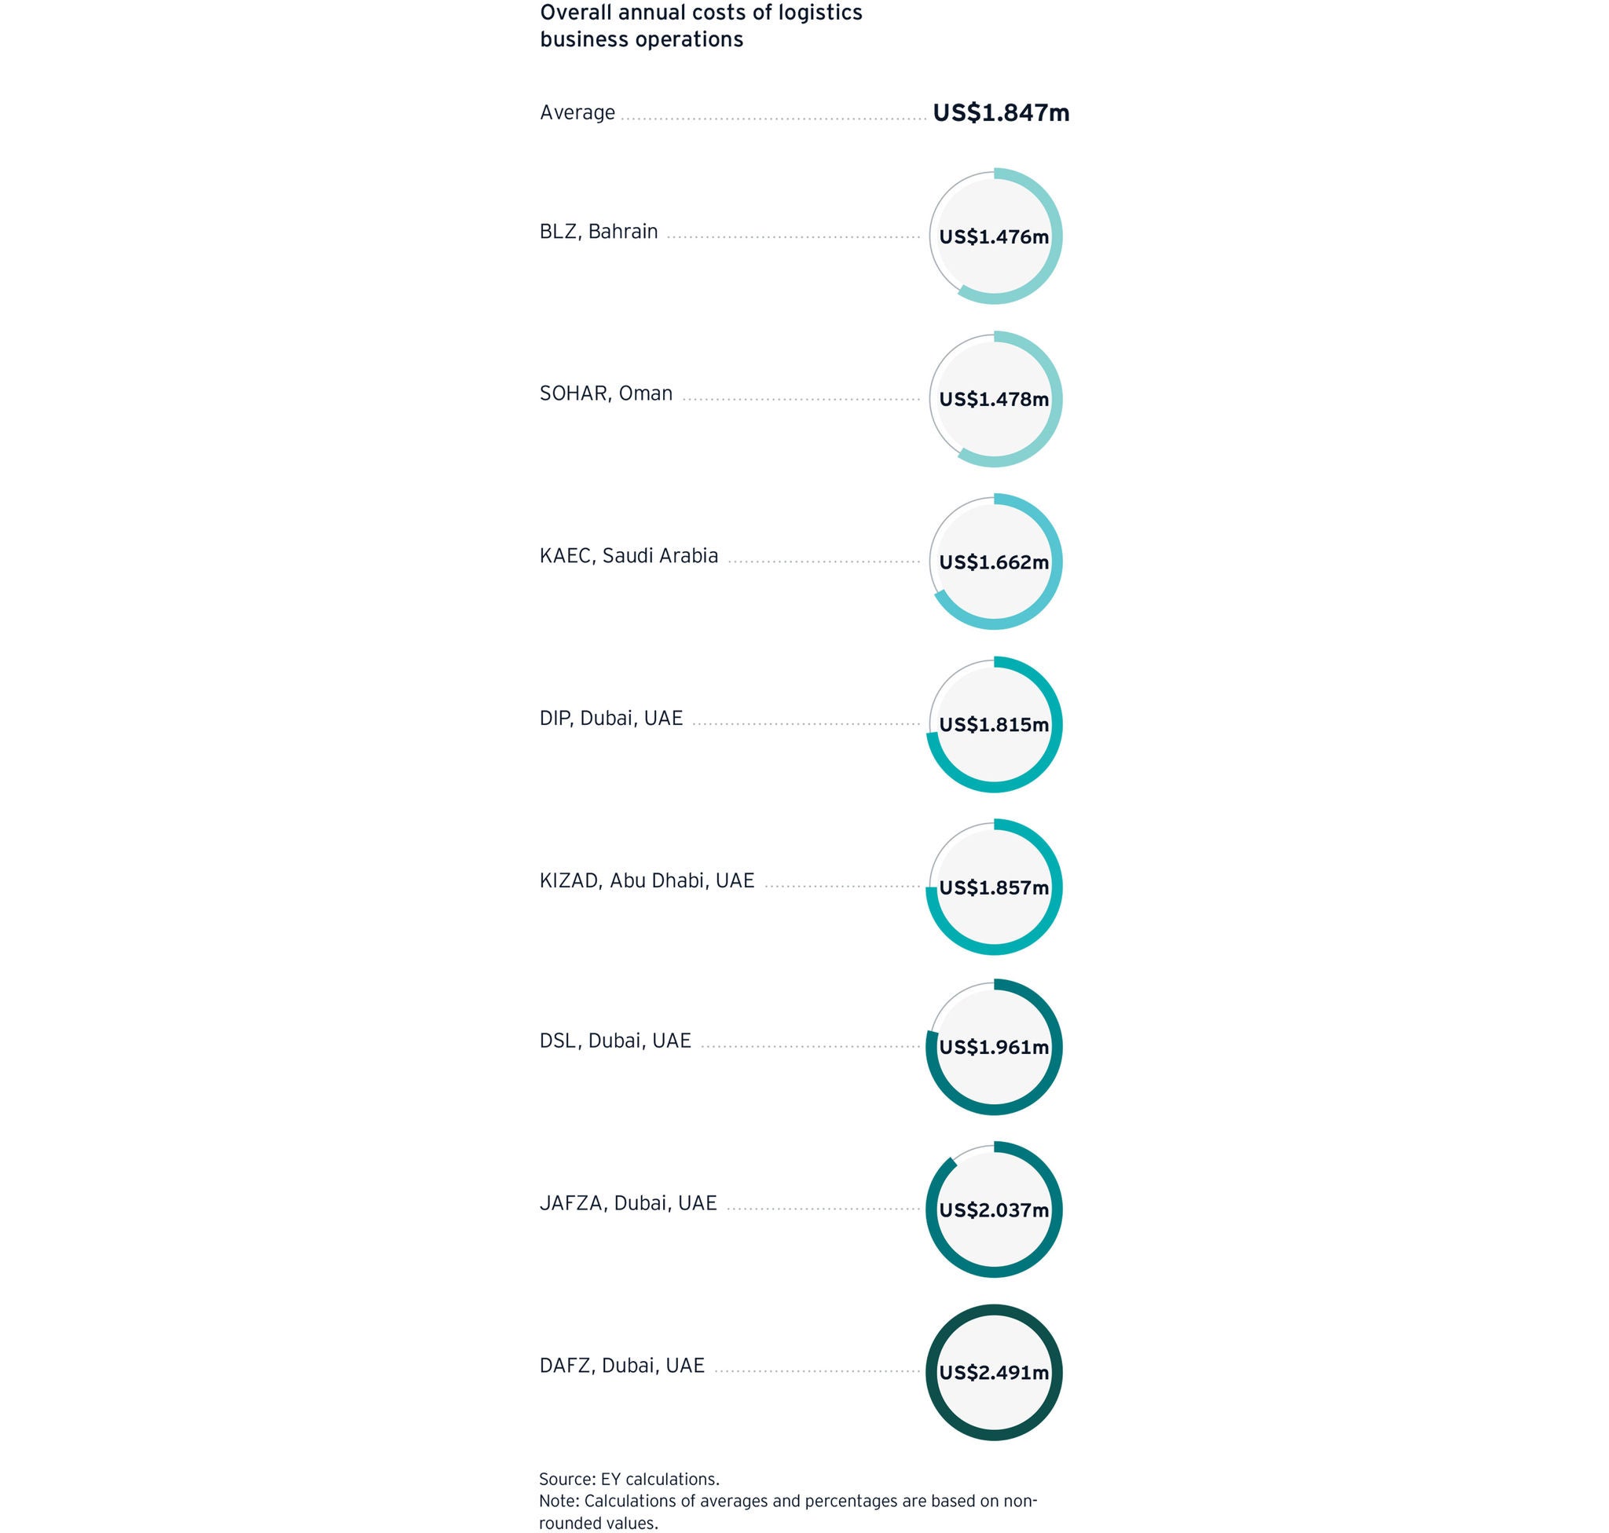This screenshot has width=1609, height=1533.
Task: Click the chart title about logistics costs
Action: click(x=701, y=26)
